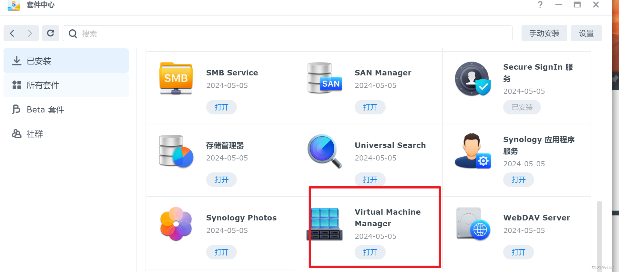Click the Synology Photos title
Image resolution: width=619 pixels, height=272 pixels.
click(241, 218)
